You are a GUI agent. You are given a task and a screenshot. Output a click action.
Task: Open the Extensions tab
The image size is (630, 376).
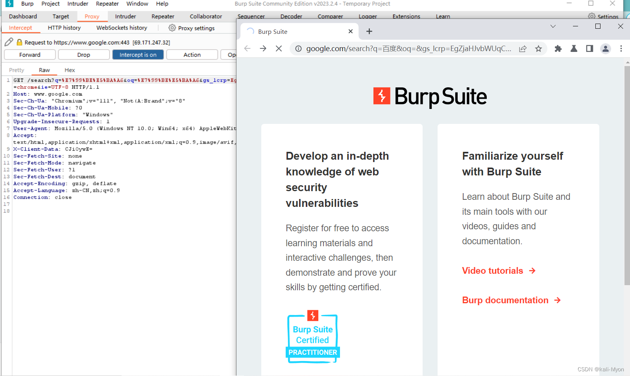(x=406, y=17)
